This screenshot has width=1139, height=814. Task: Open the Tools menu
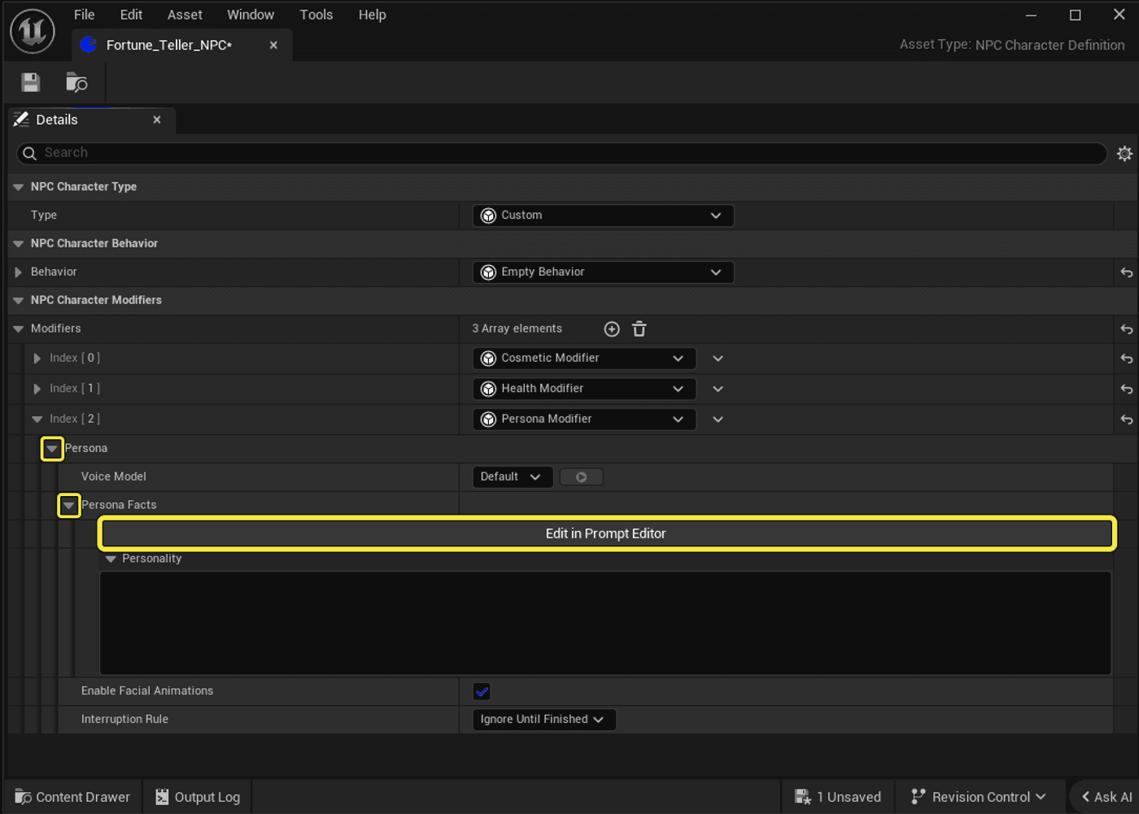point(316,15)
